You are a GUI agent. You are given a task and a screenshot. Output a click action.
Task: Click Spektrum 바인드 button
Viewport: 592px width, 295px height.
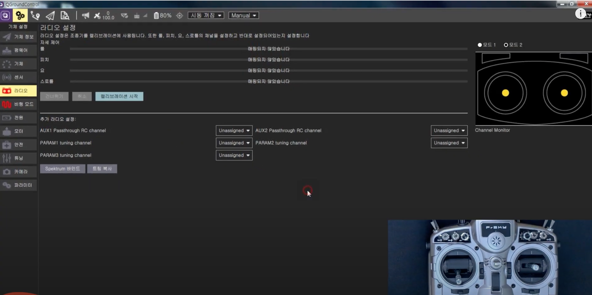point(63,169)
